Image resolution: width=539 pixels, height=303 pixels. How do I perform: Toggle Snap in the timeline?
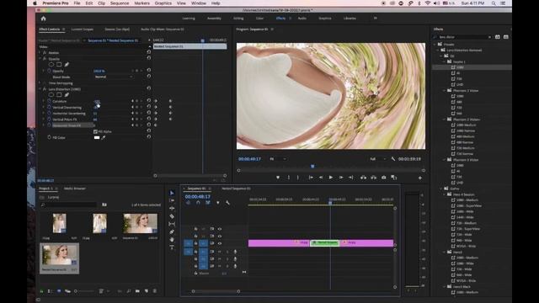pyautogui.click(x=198, y=203)
